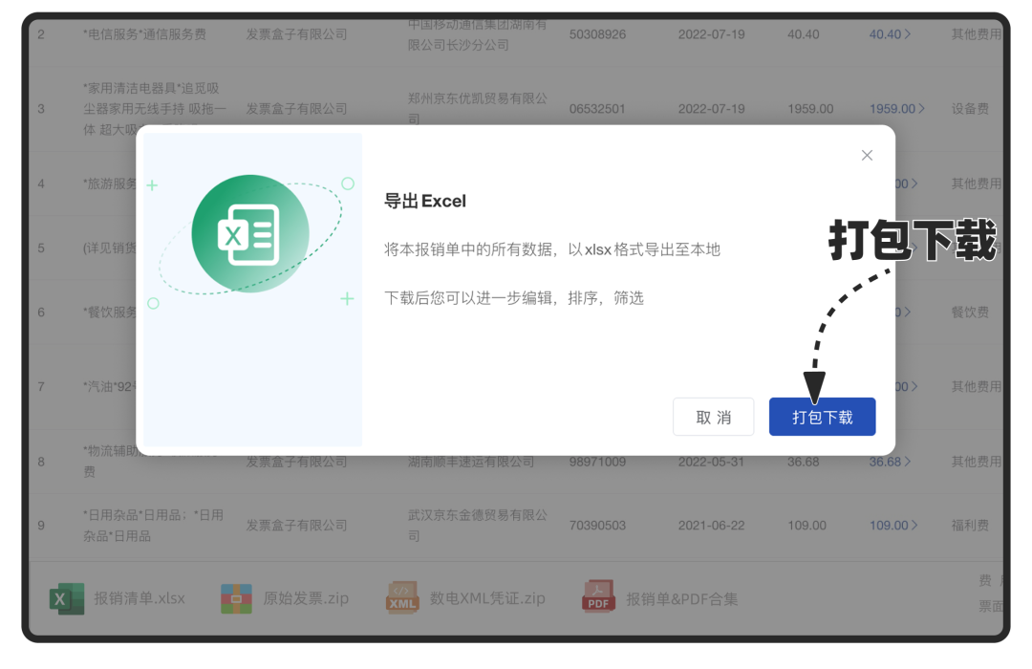Click the PDF file icon

point(598,596)
